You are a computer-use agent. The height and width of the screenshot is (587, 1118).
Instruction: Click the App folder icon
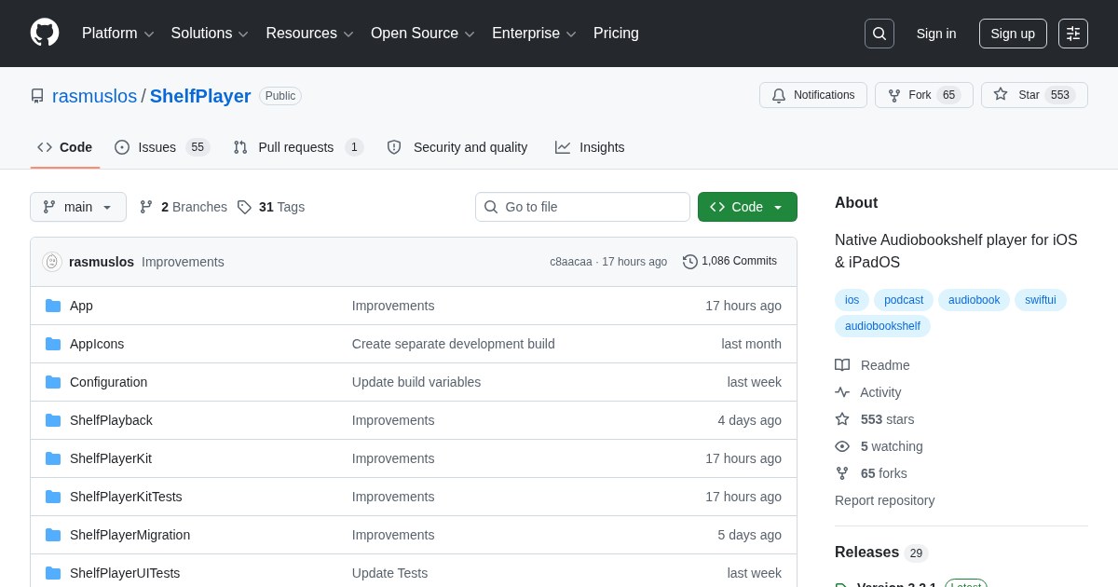pyautogui.click(x=53, y=306)
